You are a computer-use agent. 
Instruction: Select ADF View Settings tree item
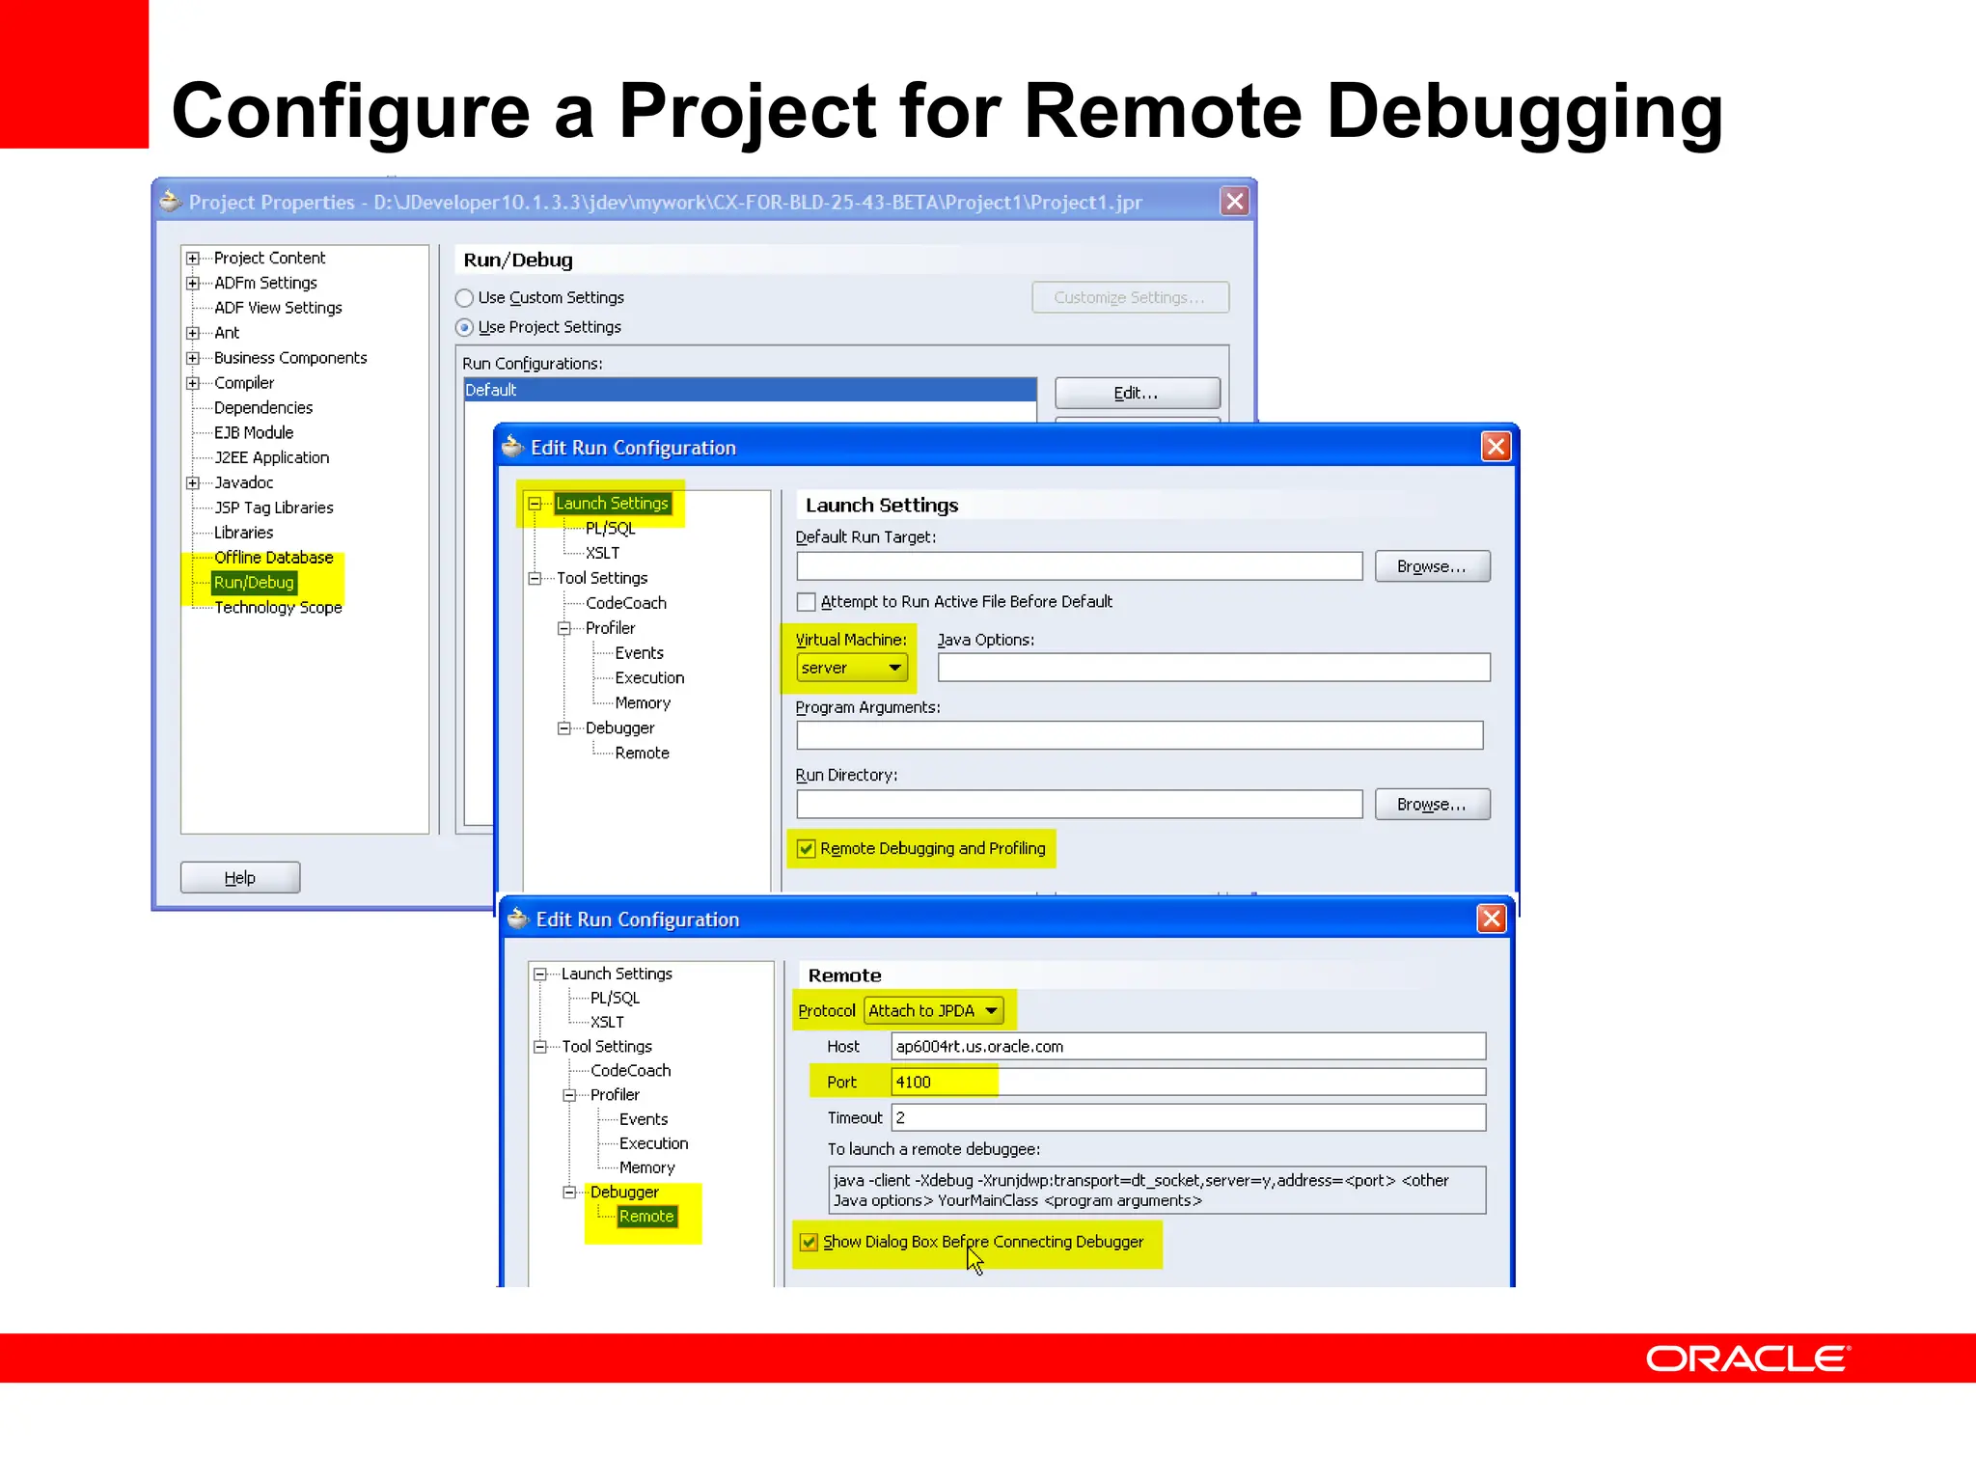pyautogui.click(x=278, y=308)
